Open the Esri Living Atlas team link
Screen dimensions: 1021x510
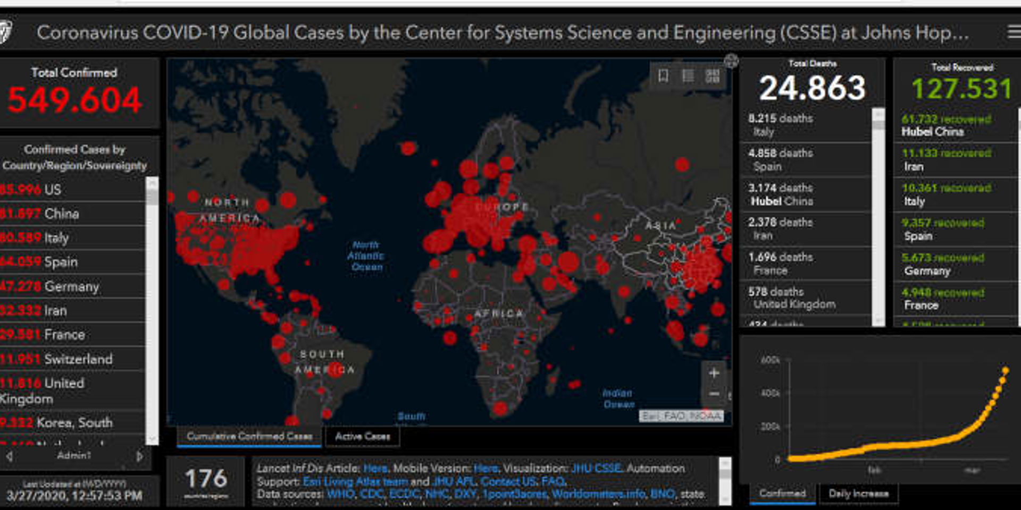pyautogui.click(x=355, y=482)
